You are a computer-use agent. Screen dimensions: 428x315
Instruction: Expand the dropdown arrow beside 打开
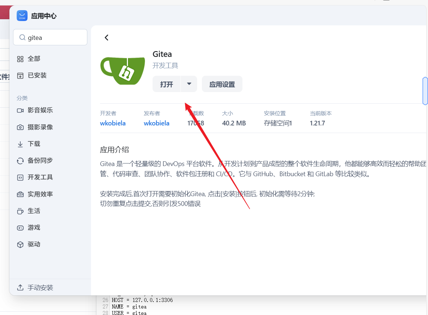click(189, 84)
